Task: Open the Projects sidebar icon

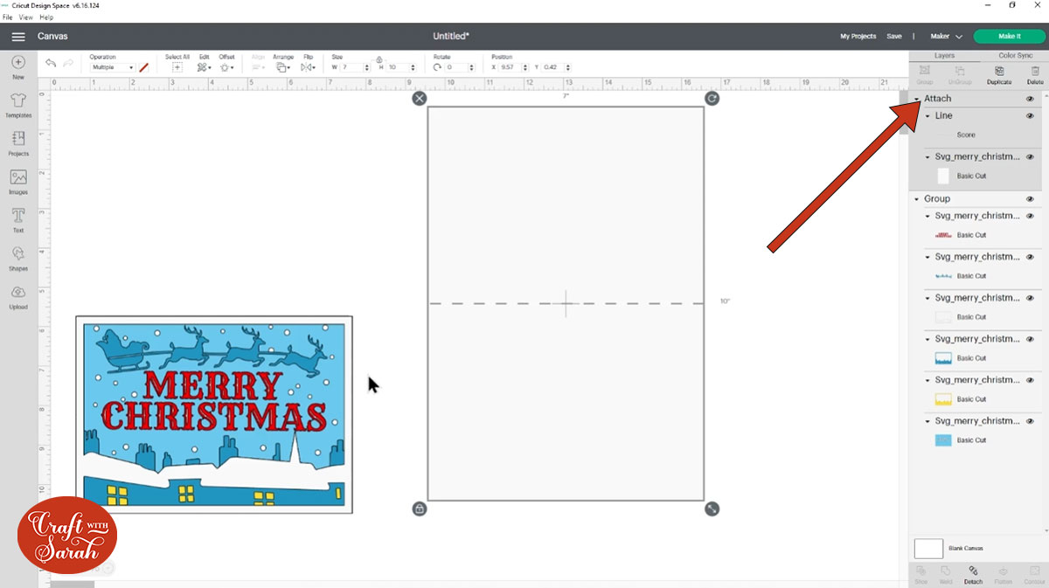Action: (18, 144)
